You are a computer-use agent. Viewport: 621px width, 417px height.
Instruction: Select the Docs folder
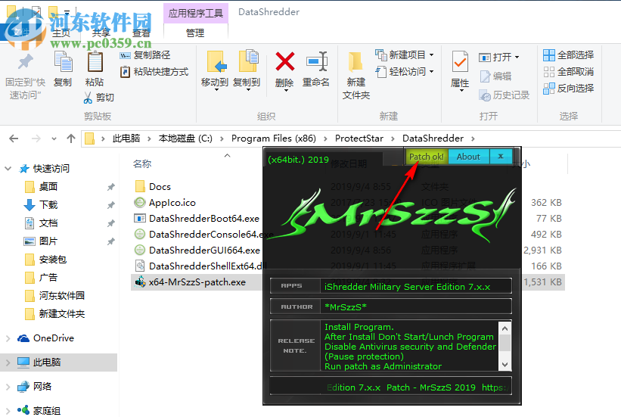160,187
